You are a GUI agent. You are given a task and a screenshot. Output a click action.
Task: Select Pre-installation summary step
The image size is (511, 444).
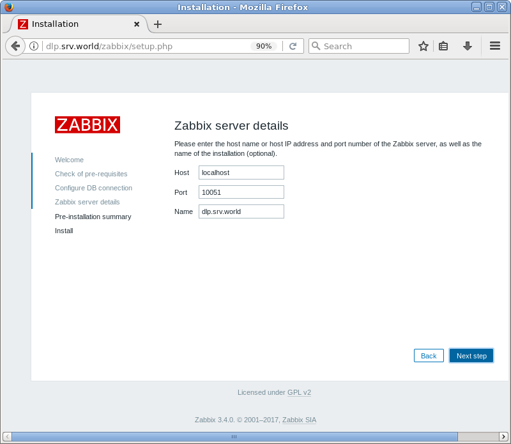93,217
